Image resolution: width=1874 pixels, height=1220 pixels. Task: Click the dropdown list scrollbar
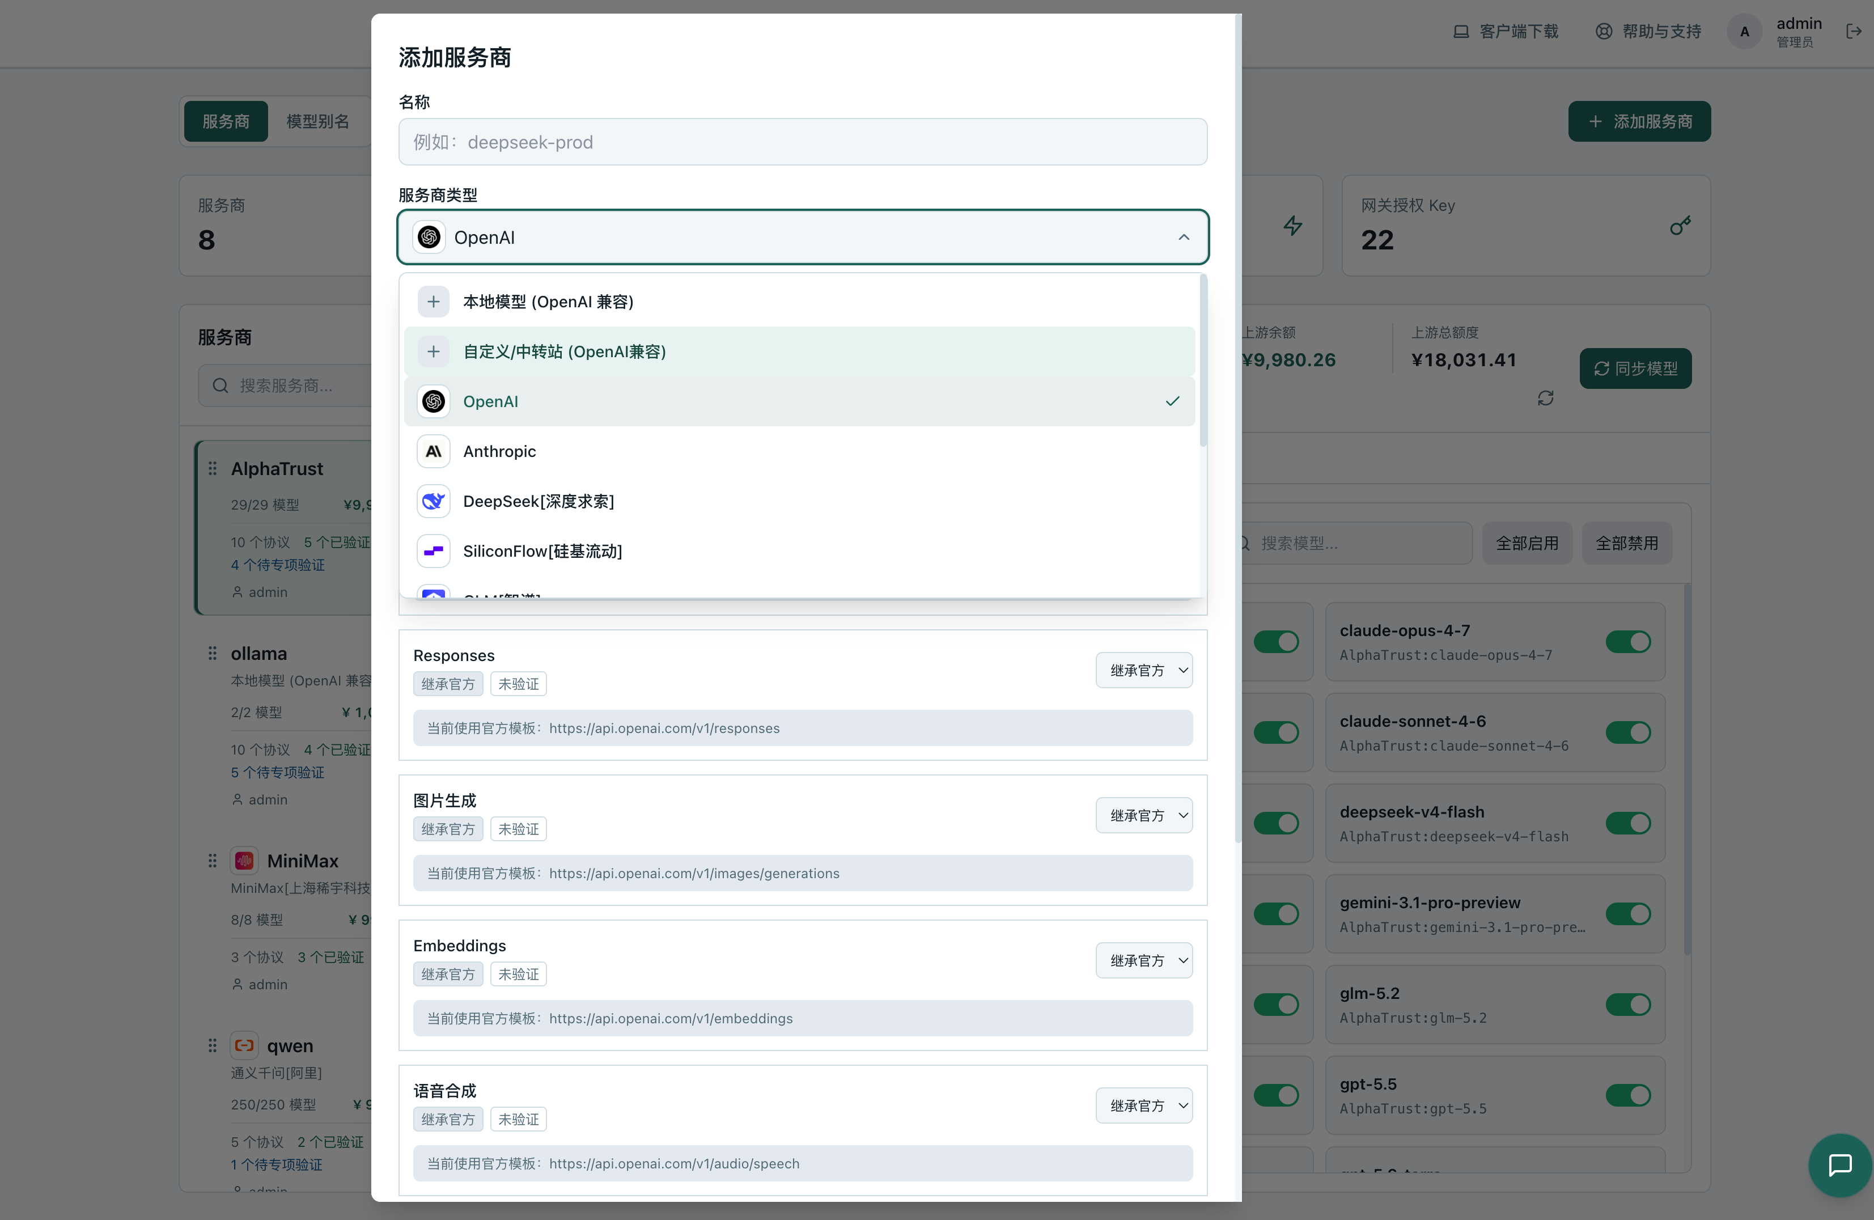[1202, 361]
